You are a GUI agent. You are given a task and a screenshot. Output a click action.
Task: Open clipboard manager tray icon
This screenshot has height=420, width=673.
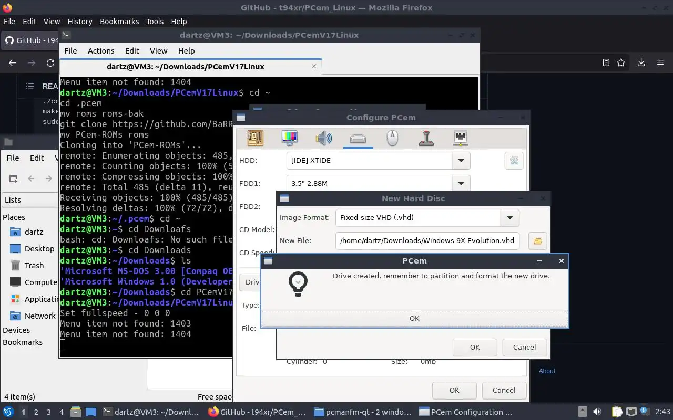point(617,412)
